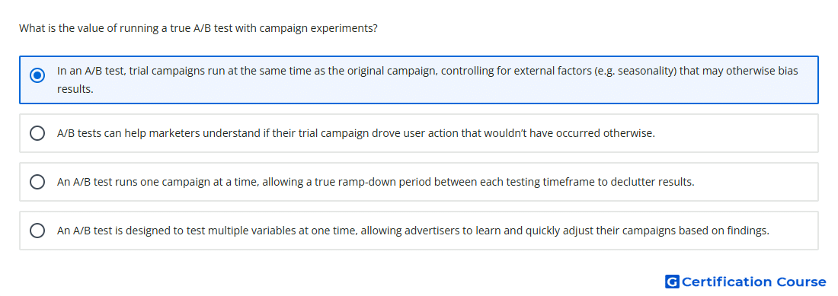
Task: Click the blue G logo icon
Action: (x=672, y=282)
